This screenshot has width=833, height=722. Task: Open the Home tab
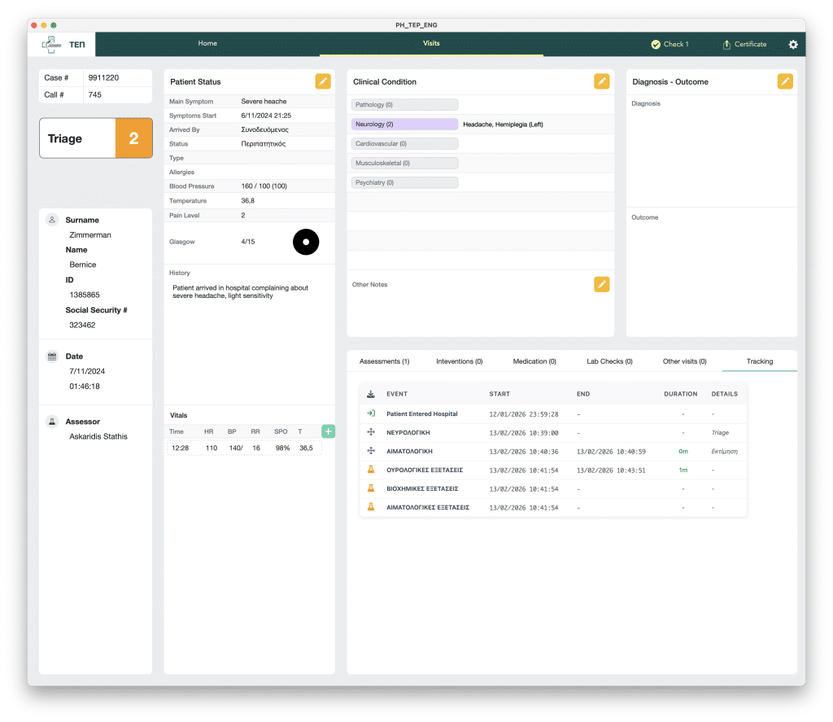pyautogui.click(x=207, y=43)
